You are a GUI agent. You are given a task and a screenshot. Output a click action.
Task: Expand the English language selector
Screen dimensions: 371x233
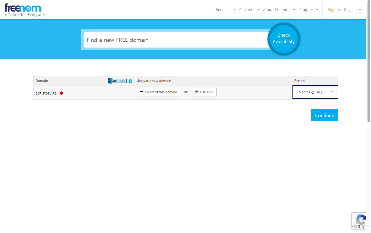pos(353,10)
